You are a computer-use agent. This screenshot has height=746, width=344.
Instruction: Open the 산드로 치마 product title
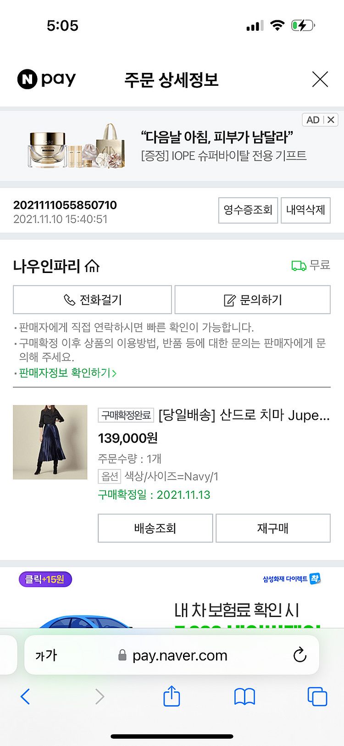(244, 415)
